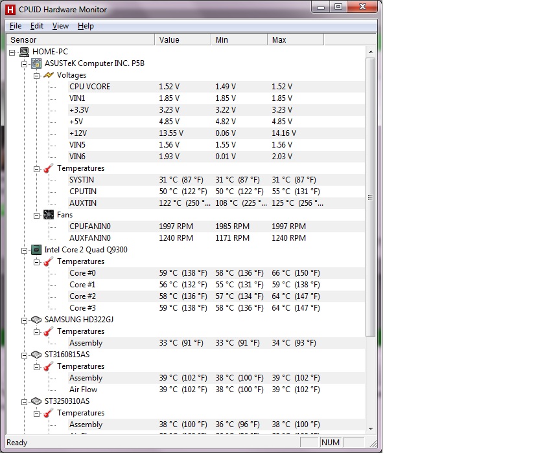Viewport: 560px width, 453px height.
Task: Click the Voltages lightning icon
Action: click(x=49, y=75)
